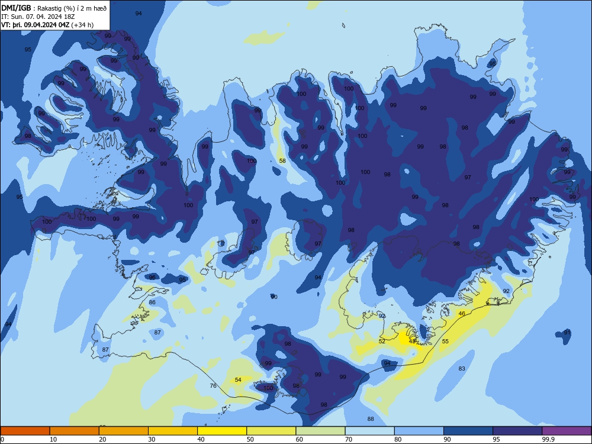The height and width of the screenshot is (444, 592).
Task: Click the 90–95 medium blue legend swatch
Action: click(x=468, y=431)
